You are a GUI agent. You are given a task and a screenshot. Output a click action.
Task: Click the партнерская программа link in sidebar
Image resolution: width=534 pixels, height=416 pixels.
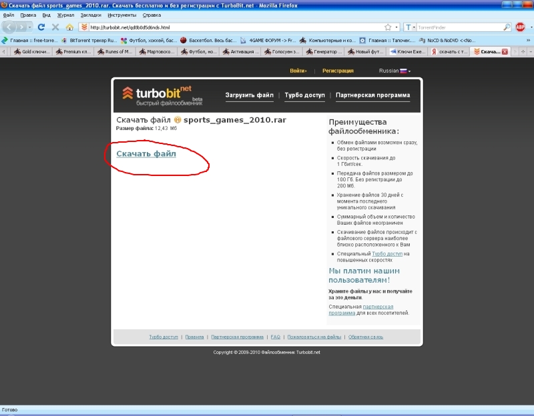click(x=361, y=310)
